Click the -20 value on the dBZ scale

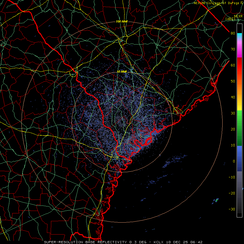click(x=232, y=193)
